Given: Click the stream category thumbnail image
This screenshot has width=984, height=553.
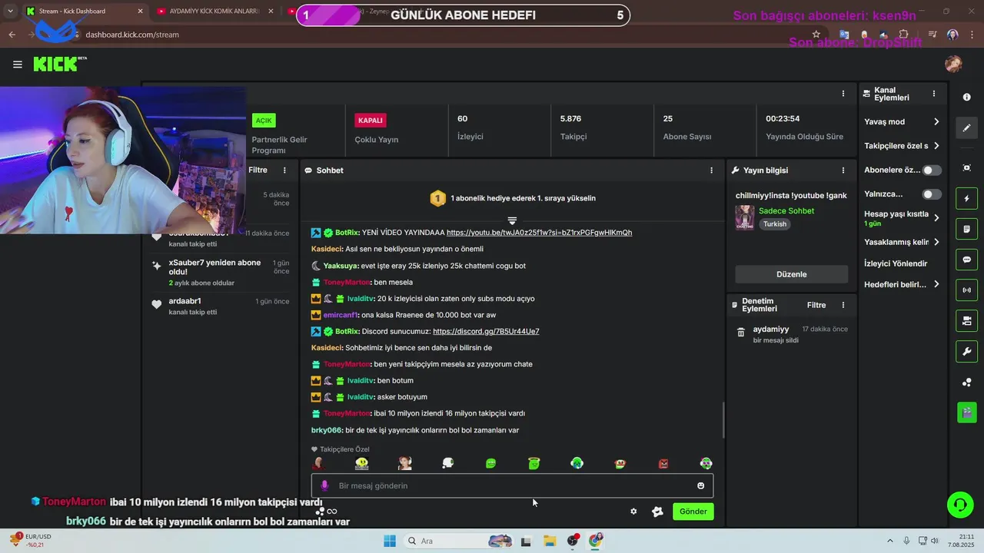Looking at the screenshot, I should 744,217.
